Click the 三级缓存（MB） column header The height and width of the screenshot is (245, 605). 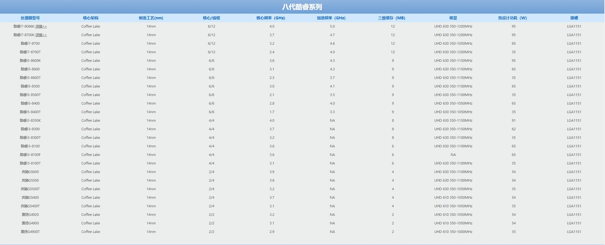pos(392,18)
